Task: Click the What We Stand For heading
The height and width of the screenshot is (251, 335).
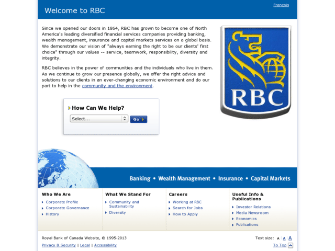Action: coord(128,195)
